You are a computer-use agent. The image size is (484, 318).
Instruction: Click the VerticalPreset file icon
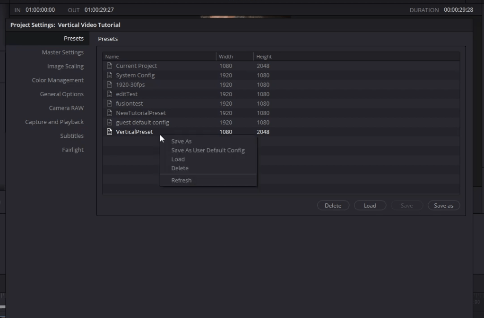[109, 132]
